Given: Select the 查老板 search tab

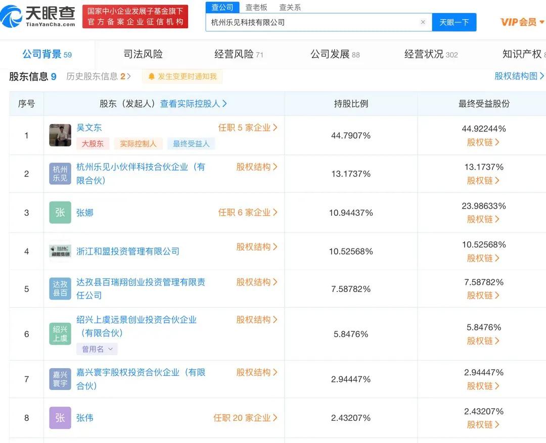Looking at the screenshot, I should [x=256, y=7].
